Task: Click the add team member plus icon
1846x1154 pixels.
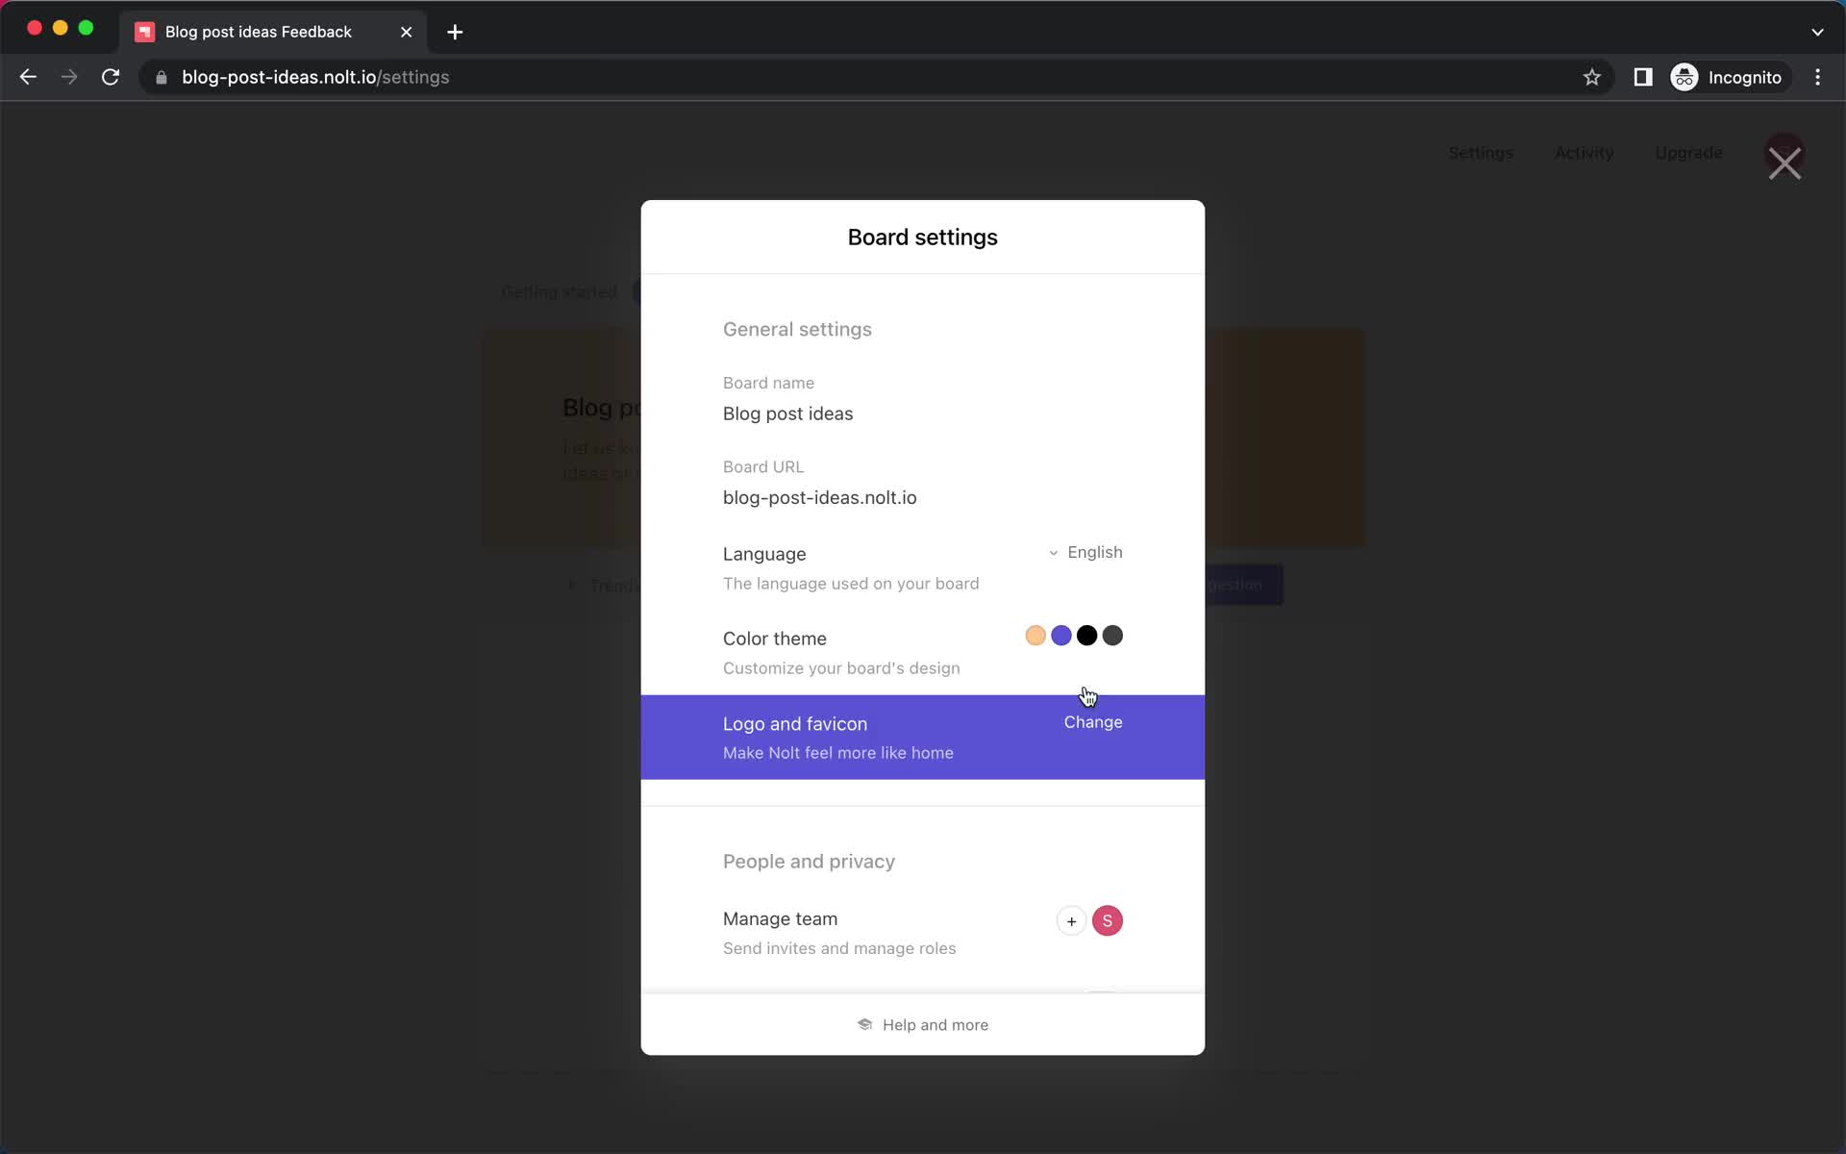Action: 1071,921
